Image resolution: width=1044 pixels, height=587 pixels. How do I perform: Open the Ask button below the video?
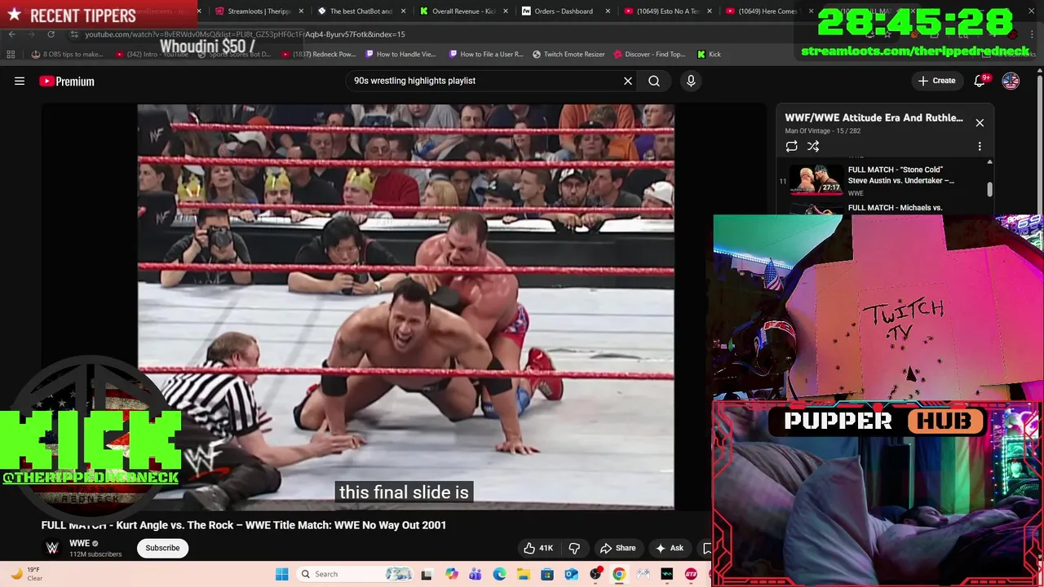[669, 548]
